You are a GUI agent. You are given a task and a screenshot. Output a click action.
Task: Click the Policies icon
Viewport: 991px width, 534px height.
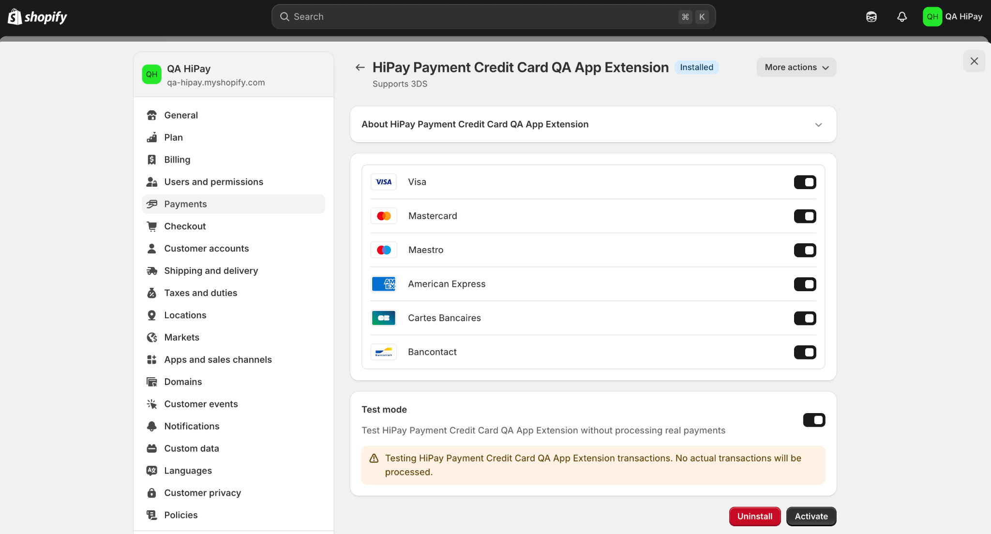[152, 515]
